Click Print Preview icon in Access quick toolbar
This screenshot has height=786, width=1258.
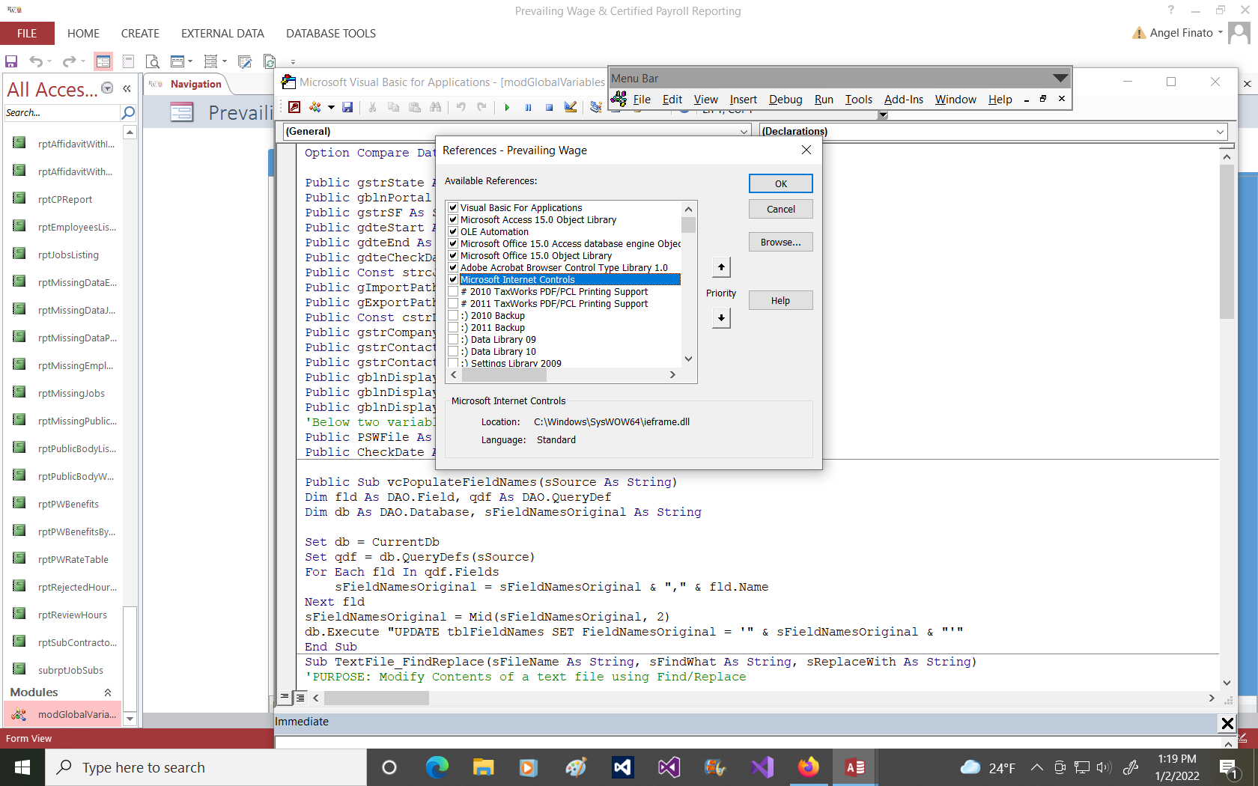coord(153,61)
